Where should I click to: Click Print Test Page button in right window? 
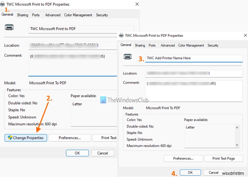coord(224,159)
